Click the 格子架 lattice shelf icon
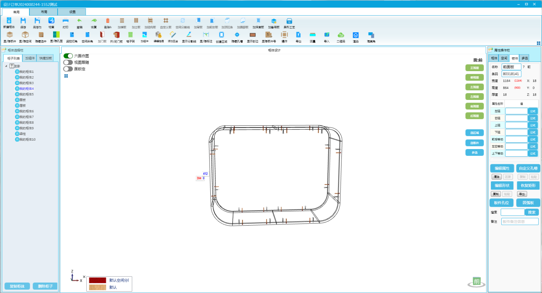542x293 pixels. pyautogui.click(x=130, y=35)
